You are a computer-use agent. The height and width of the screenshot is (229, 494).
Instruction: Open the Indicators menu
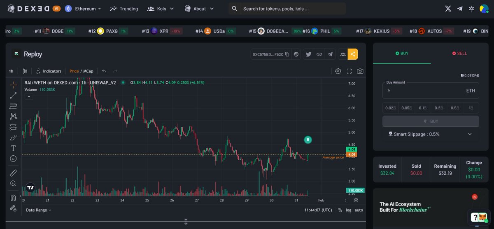click(49, 71)
